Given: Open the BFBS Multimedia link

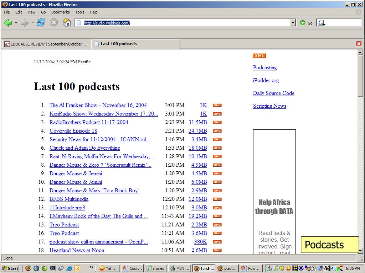Looking at the screenshot, I should [x=69, y=199].
